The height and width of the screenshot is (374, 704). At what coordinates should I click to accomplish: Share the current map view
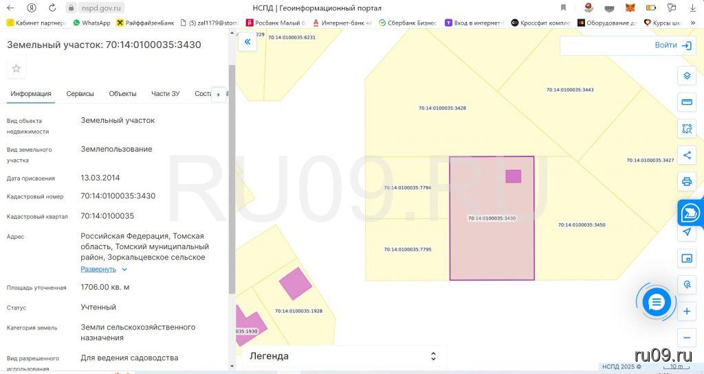[x=686, y=155]
